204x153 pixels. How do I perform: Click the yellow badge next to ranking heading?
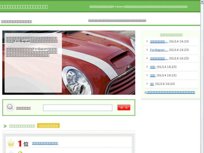48,126
